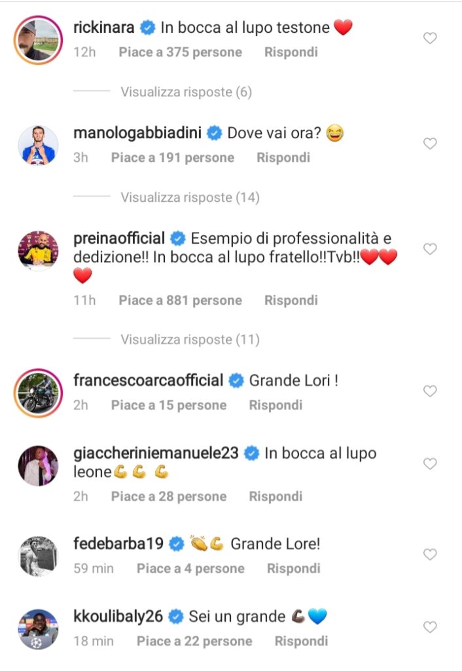Reply to the kkoulibaly26 comment
The image size is (462, 671).
301,641
